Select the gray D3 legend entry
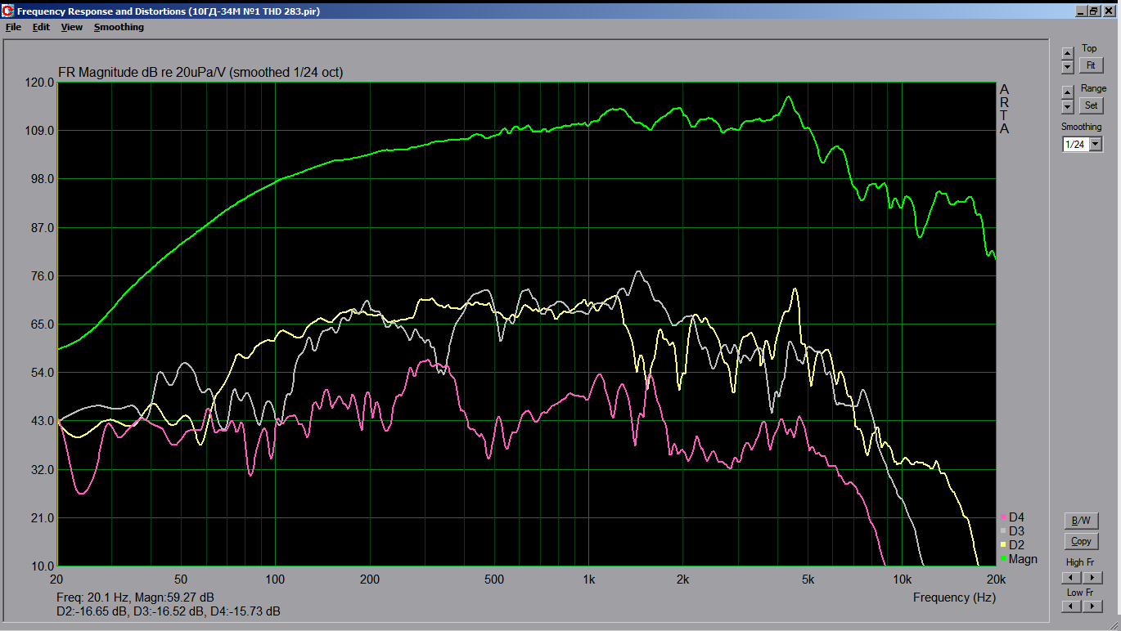Image resolution: width=1121 pixels, height=631 pixels. pyautogui.click(x=1012, y=531)
